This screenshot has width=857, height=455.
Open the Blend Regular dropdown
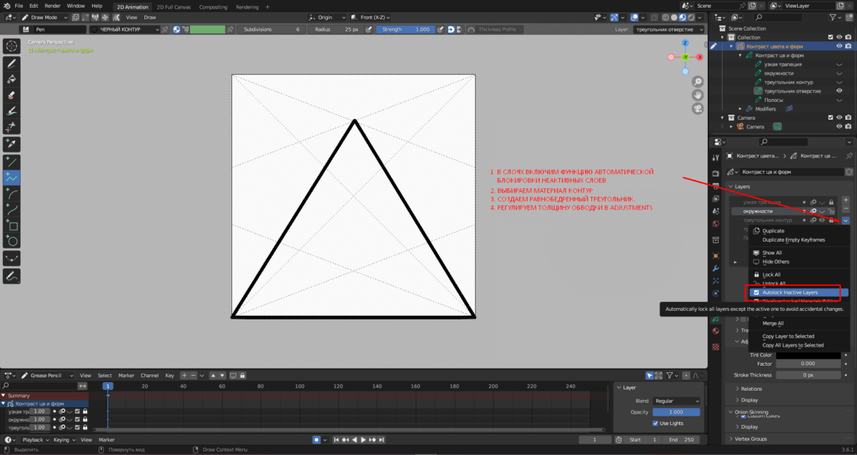pos(677,401)
